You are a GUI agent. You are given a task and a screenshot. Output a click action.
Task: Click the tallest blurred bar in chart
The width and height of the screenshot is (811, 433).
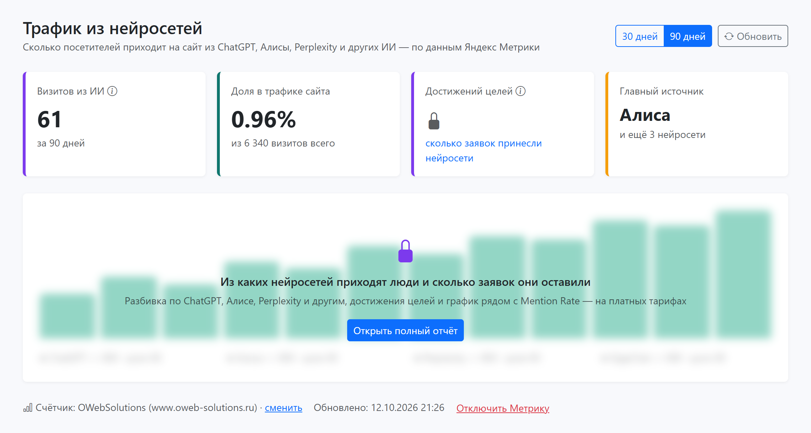(x=743, y=274)
